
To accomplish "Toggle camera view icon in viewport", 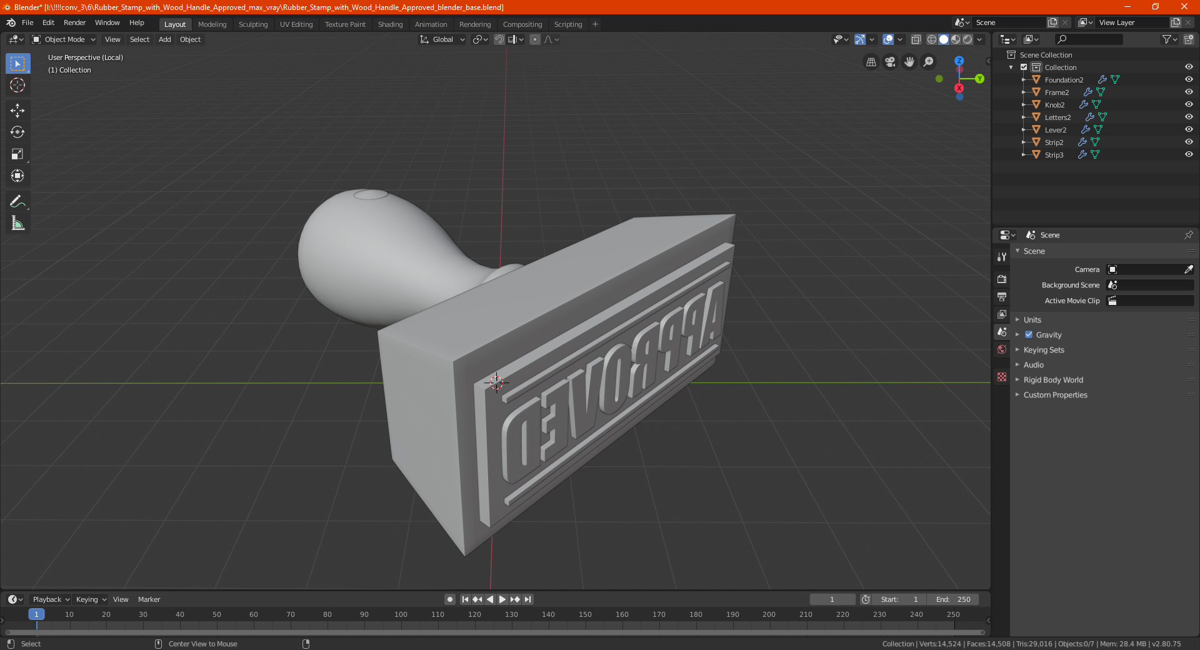I will 890,62.
